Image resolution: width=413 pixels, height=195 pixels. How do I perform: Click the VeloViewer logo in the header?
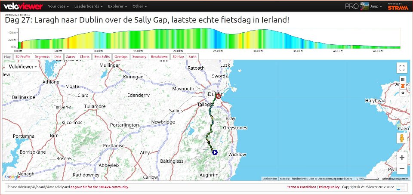click(23, 6)
